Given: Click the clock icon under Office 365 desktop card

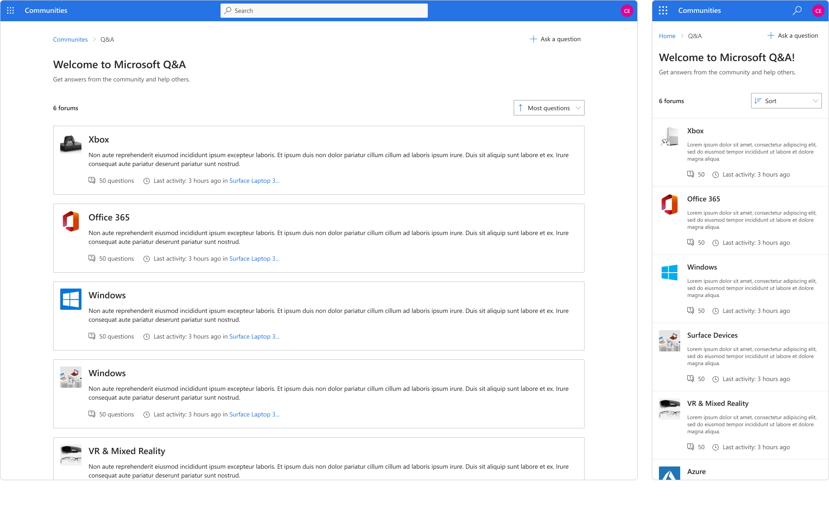Looking at the screenshot, I should [147, 258].
